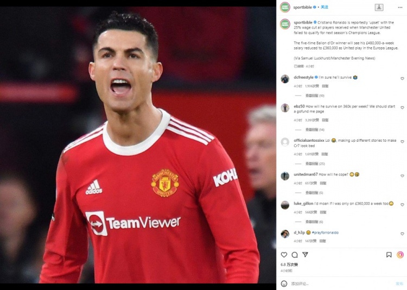Follow sportbible using the blue follow link
The image size is (407, 290).
(325, 7)
